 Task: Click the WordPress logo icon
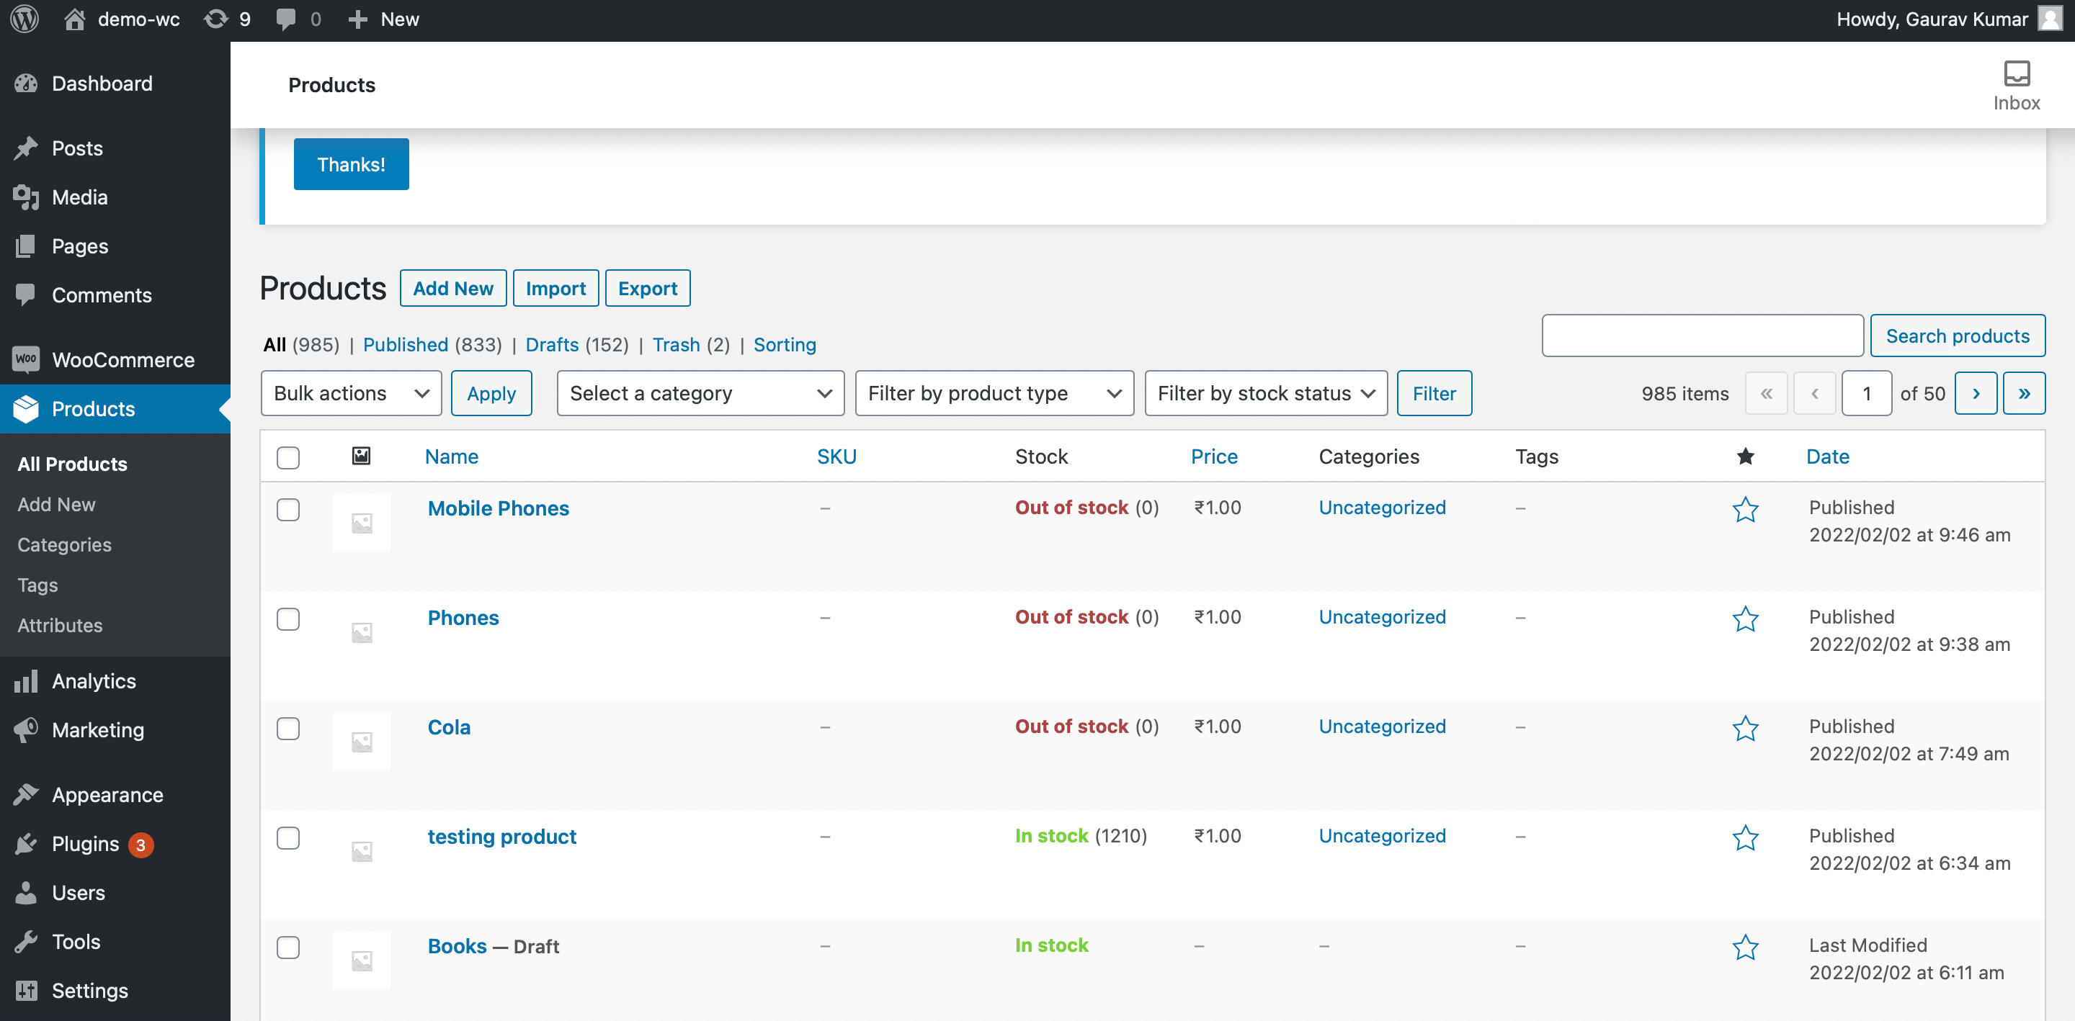pos(25,19)
